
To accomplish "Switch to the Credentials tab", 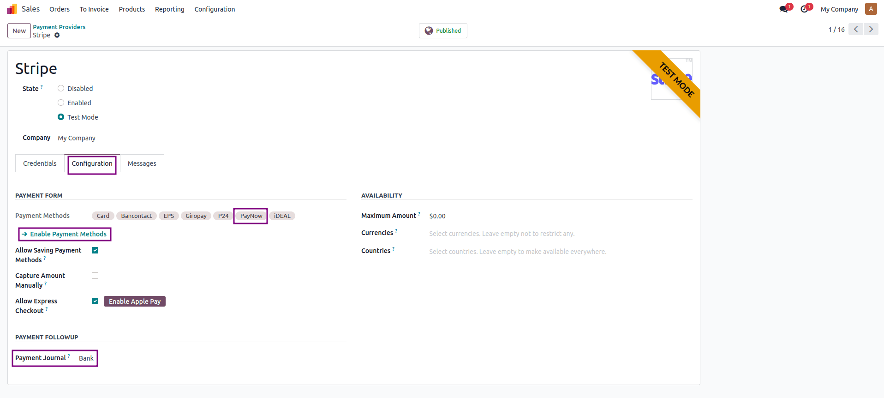I will 40,163.
